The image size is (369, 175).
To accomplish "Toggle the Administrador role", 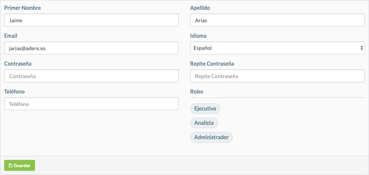I will click(x=211, y=137).
